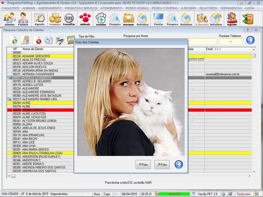Click the Consultar barcode icon
The height and width of the screenshot is (197, 263).
[x=69, y=19]
